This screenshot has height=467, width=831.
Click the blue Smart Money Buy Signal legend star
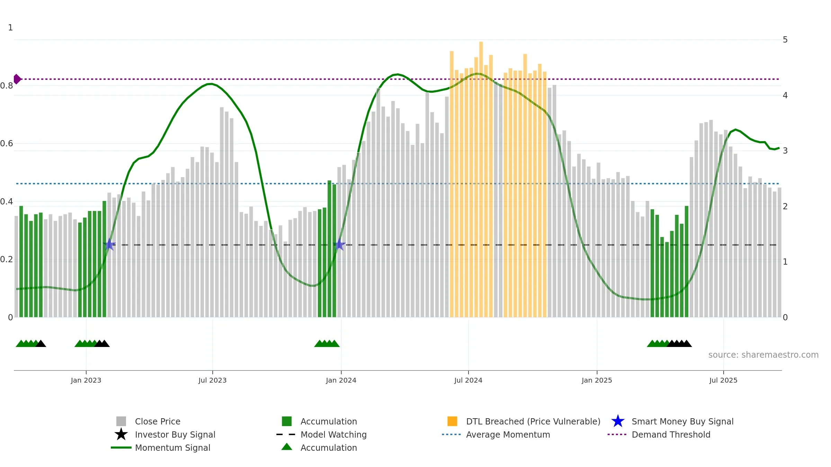(618, 421)
